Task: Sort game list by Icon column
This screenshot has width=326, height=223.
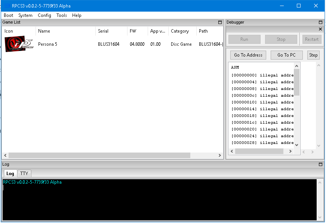Action: (19, 31)
